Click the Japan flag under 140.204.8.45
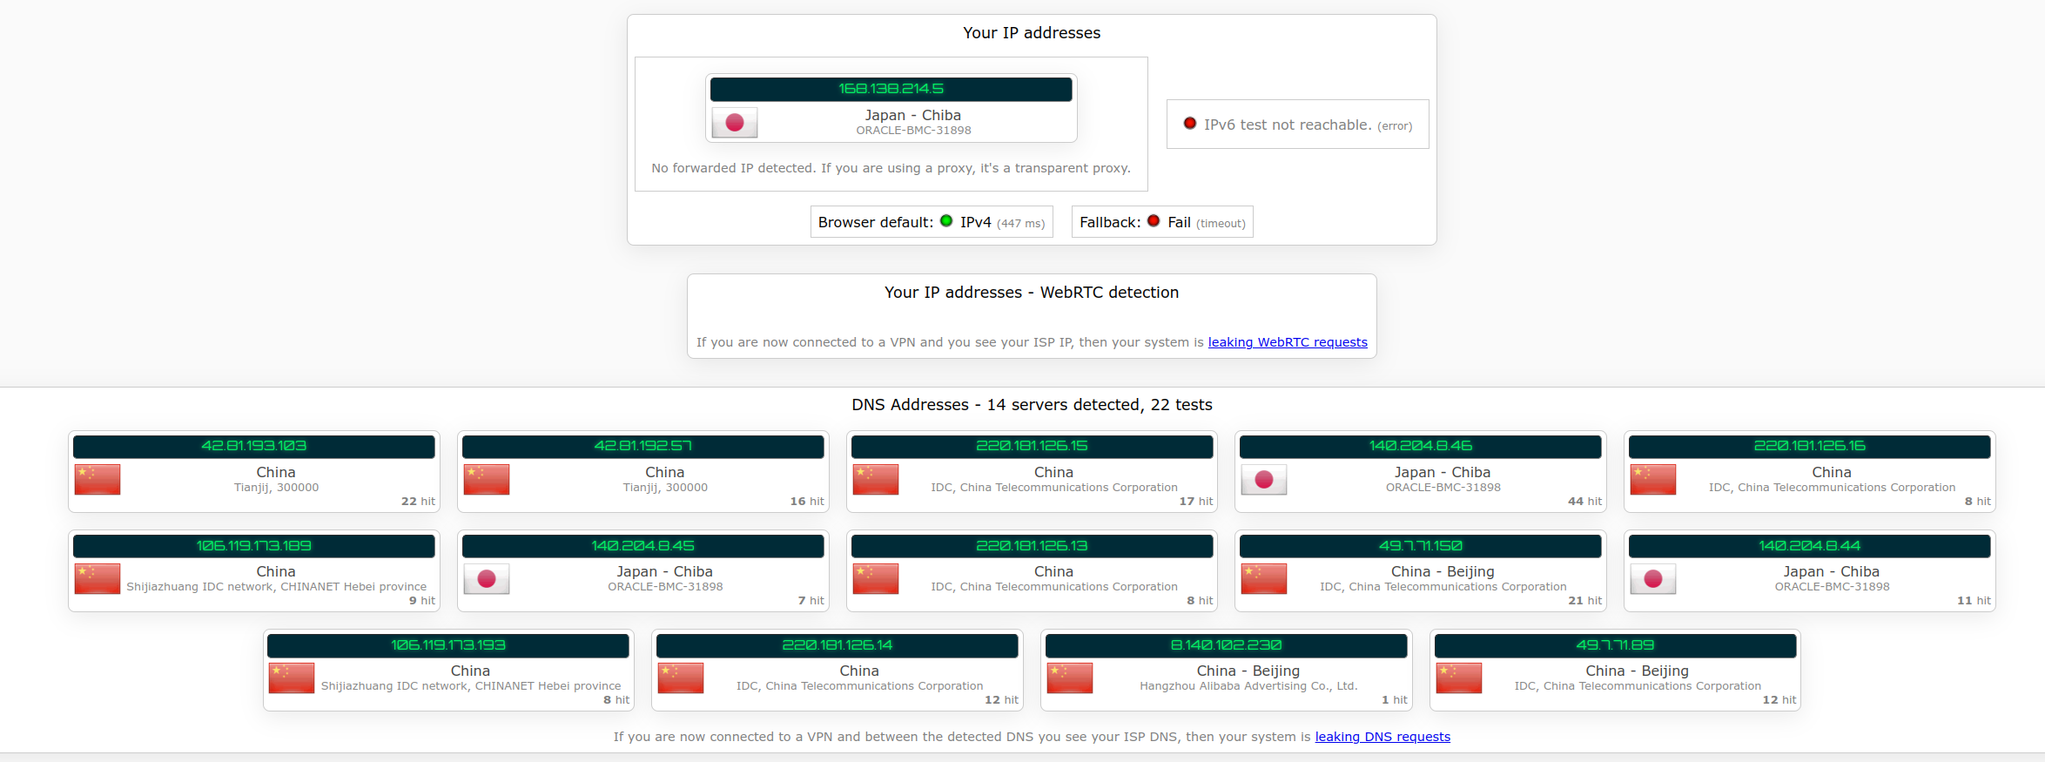This screenshot has height=762, width=2045. [487, 579]
